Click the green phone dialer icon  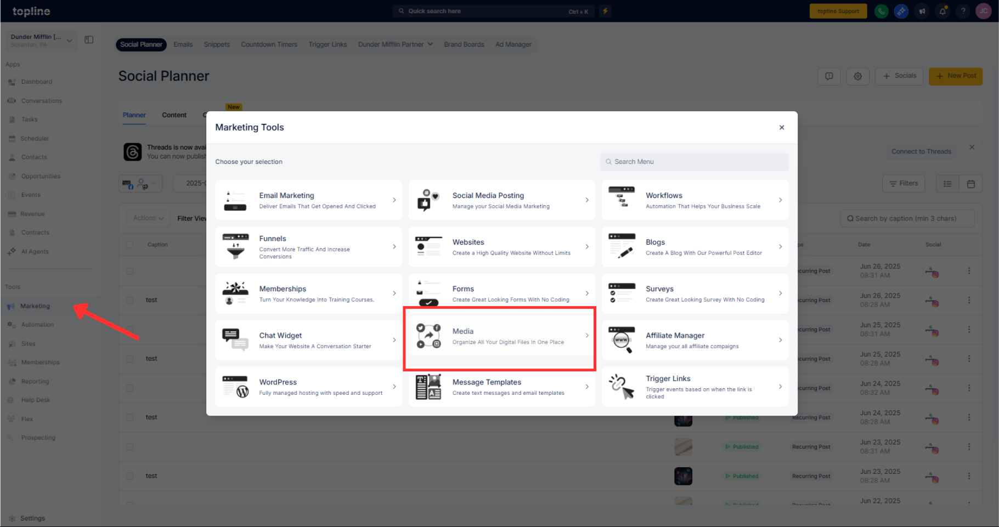tap(882, 11)
